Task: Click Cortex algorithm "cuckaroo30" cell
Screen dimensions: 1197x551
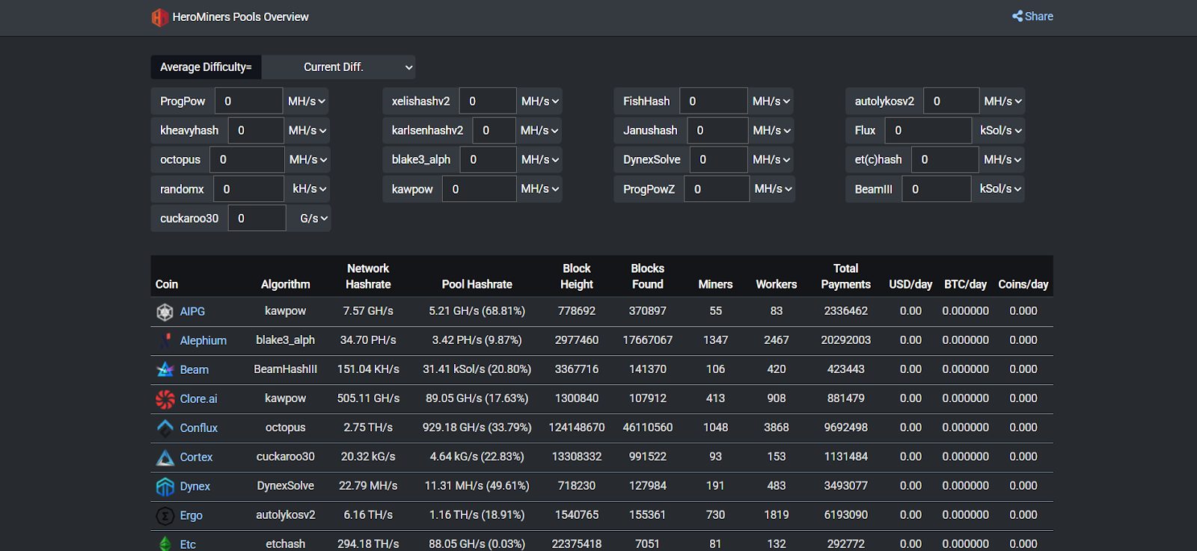Action: tap(285, 457)
